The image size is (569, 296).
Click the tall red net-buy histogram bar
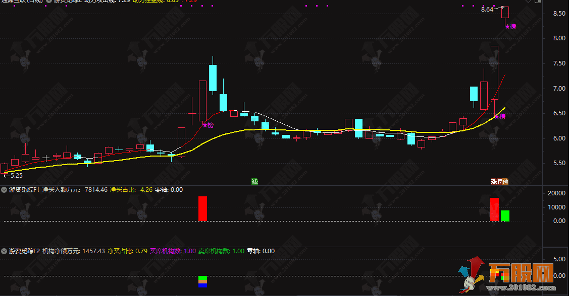tap(203, 209)
